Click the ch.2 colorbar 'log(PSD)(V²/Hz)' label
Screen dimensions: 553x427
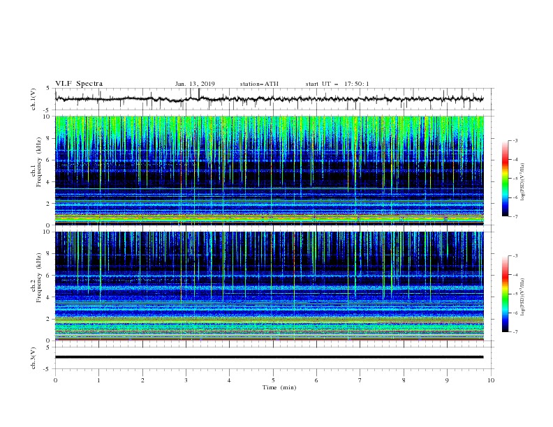click(523, 297)
